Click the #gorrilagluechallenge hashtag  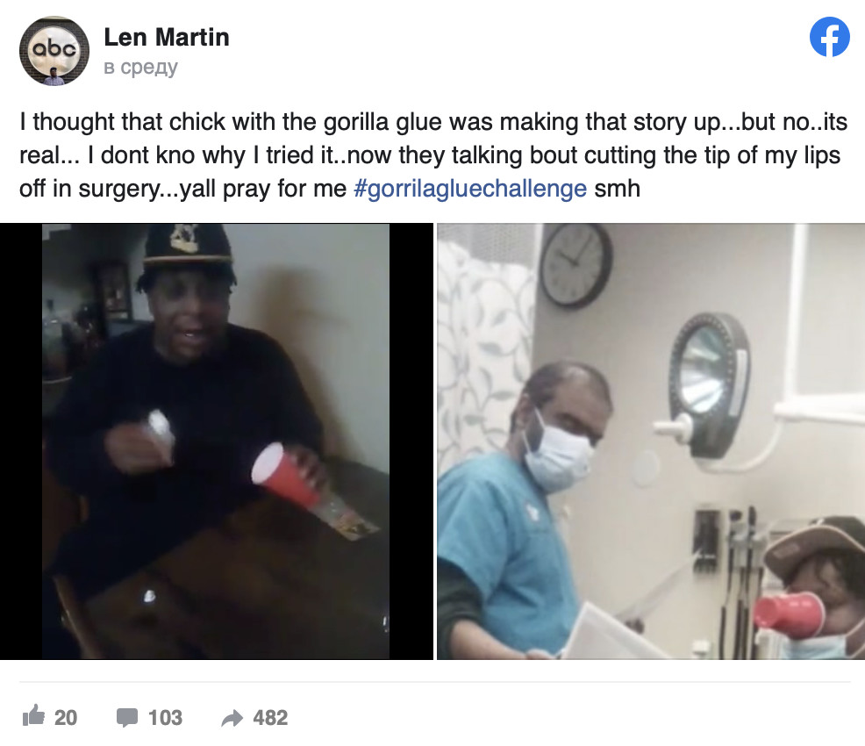470,188
